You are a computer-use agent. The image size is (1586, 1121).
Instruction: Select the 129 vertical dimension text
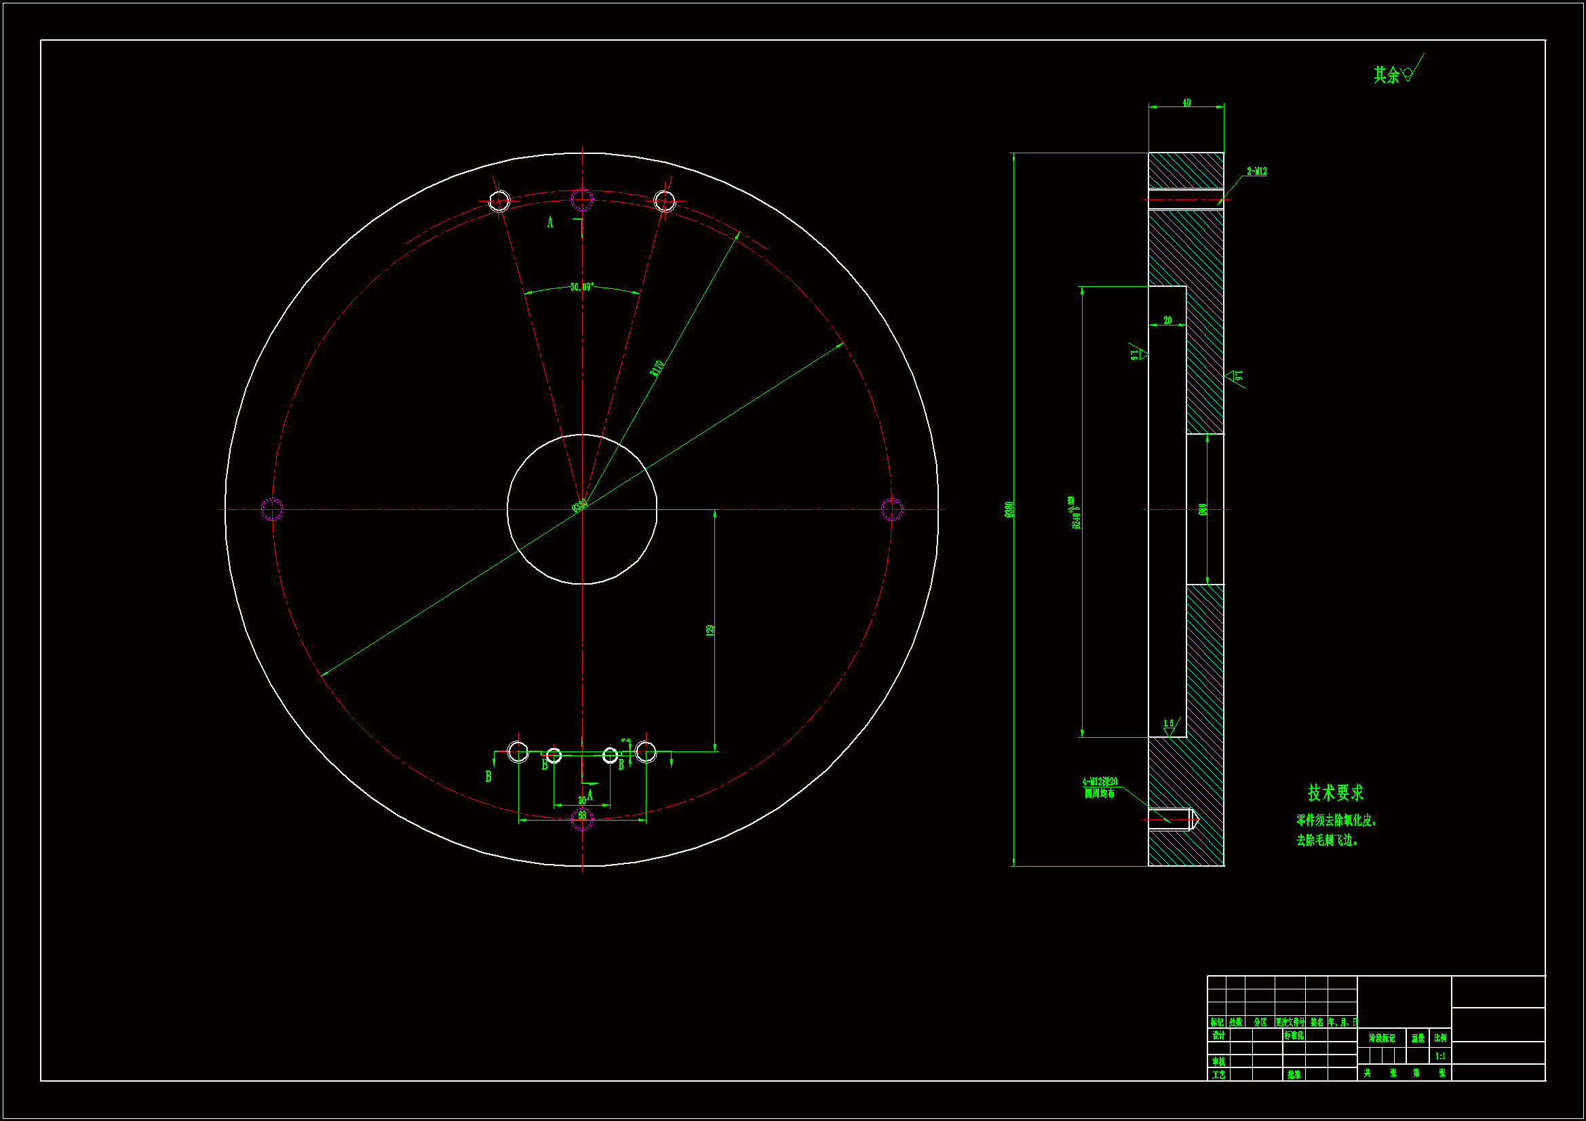click(710, 630)
